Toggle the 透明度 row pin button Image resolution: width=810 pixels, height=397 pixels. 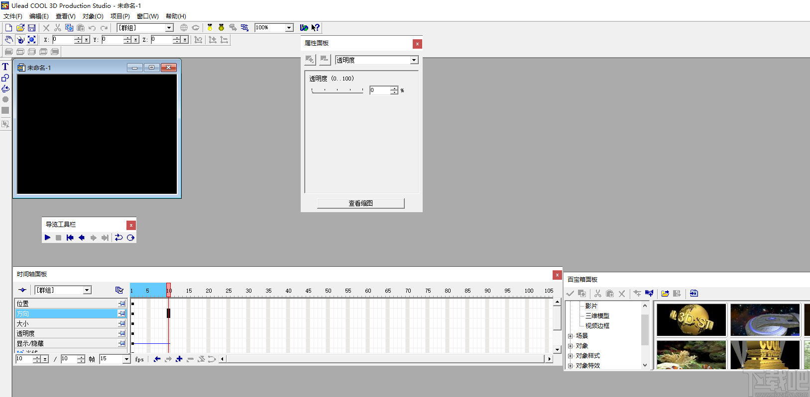pyautogui.click(x=121, y=333)
